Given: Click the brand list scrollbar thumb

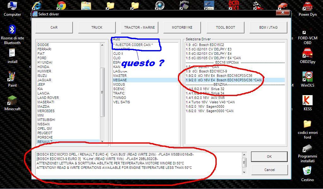Looking at the screenshot, I should [102, 92].
